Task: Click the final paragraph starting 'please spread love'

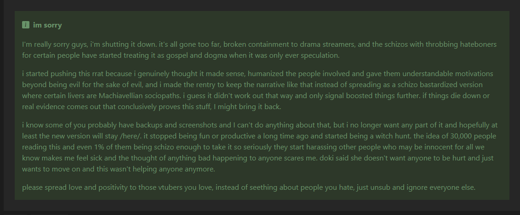Action: tap(249, 187)
